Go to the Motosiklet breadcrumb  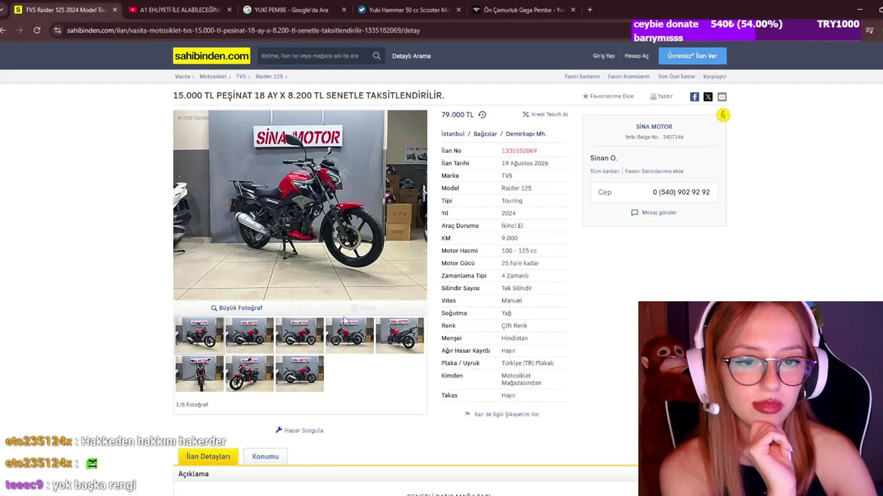(x=213, y=76)
